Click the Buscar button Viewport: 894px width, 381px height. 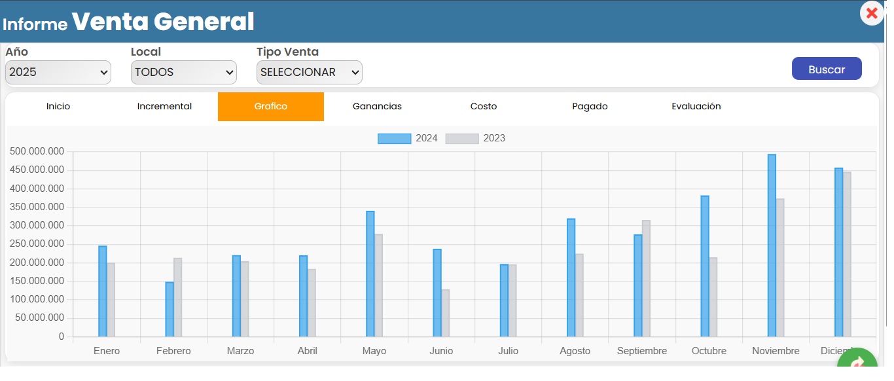(x=827, y=69)
